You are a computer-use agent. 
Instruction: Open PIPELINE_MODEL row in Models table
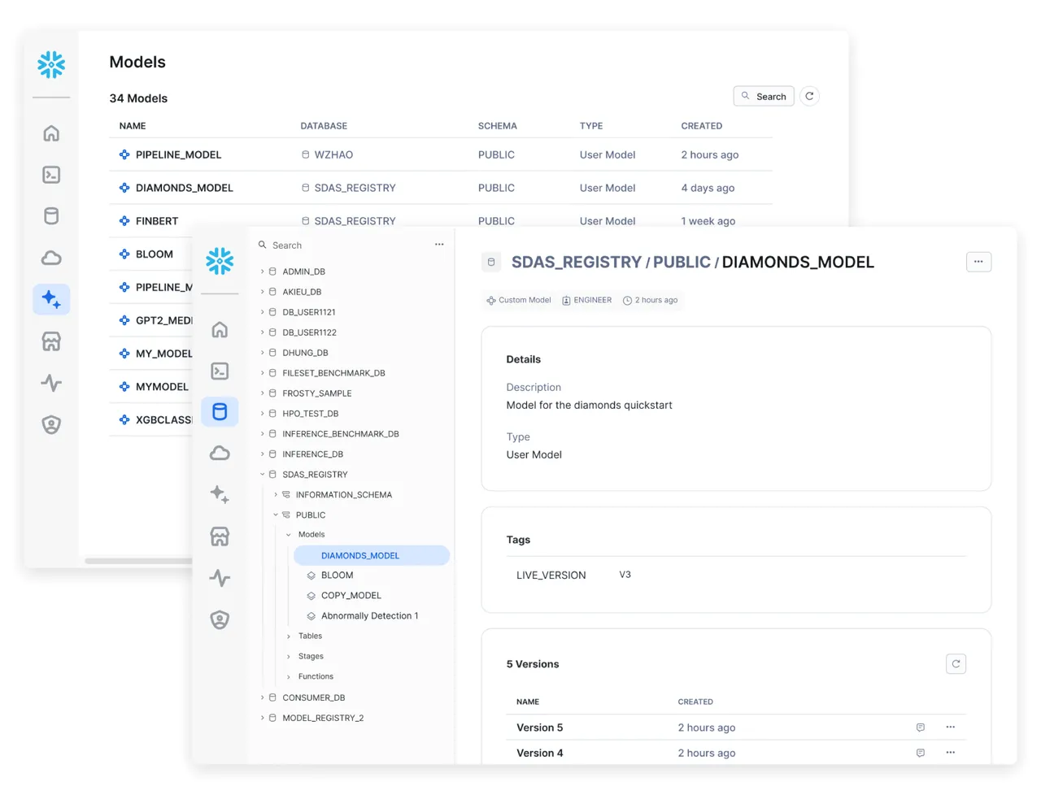pyautogui.click(x=440, y=154)
